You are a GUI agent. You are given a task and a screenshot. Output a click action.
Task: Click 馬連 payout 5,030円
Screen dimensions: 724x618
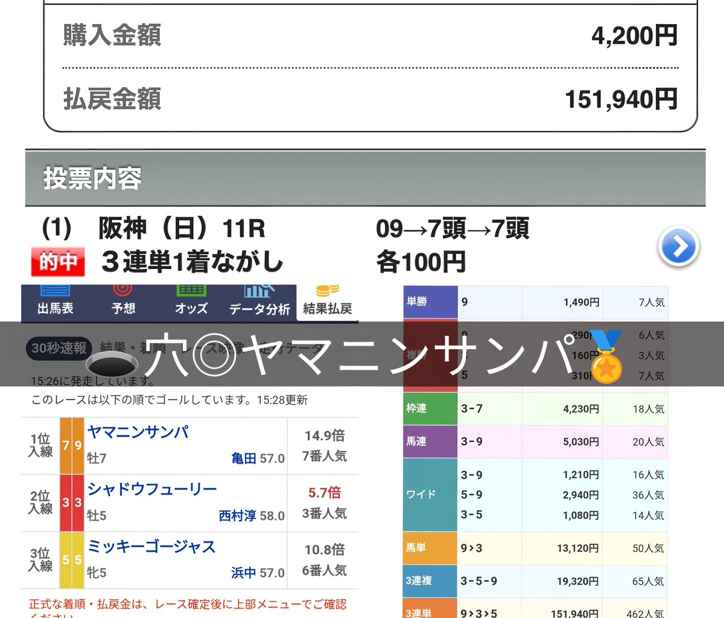581,442
